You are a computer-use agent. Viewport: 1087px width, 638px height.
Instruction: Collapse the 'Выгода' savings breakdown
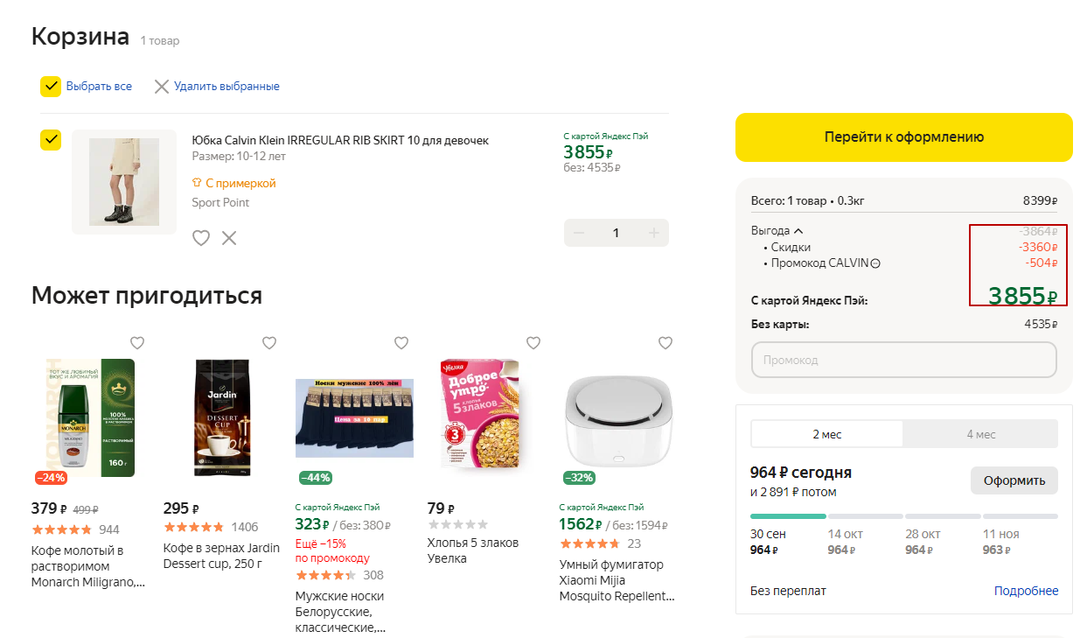[798, 231]
